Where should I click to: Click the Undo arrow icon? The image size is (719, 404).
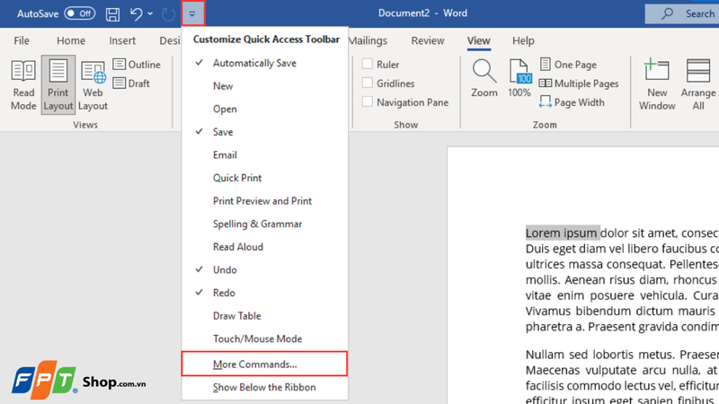click(x=136, y=13)
